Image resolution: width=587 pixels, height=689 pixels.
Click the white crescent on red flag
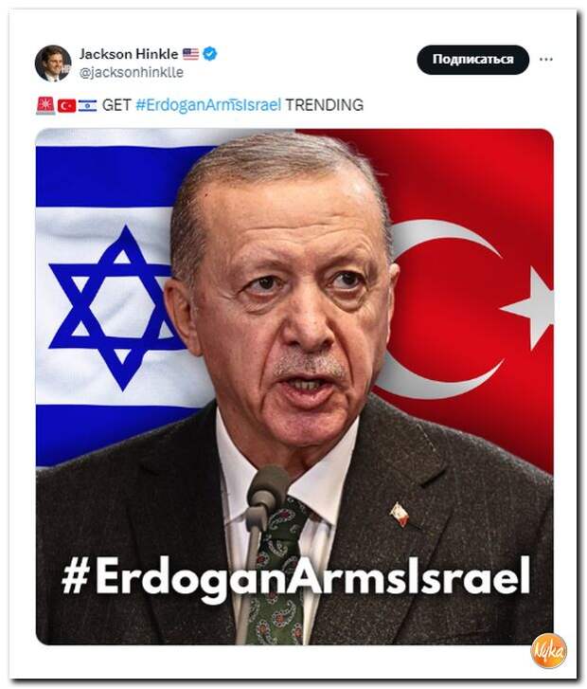pos(439,310)
